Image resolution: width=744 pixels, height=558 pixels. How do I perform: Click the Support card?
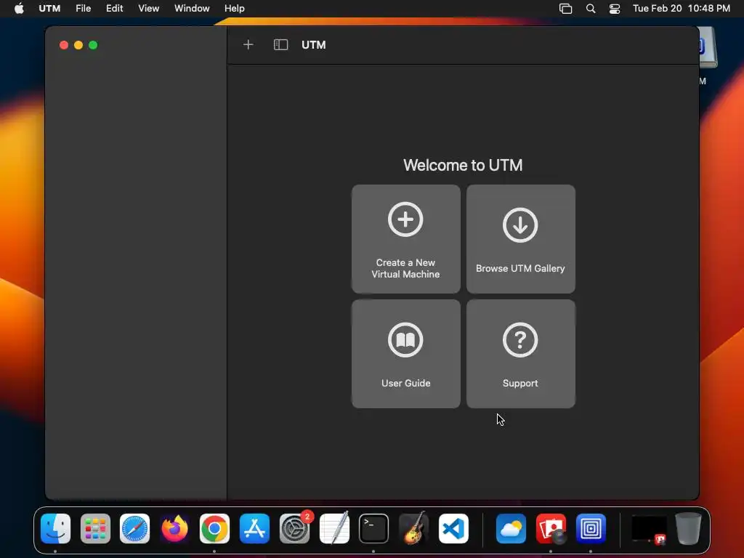(x=520, y=354)
